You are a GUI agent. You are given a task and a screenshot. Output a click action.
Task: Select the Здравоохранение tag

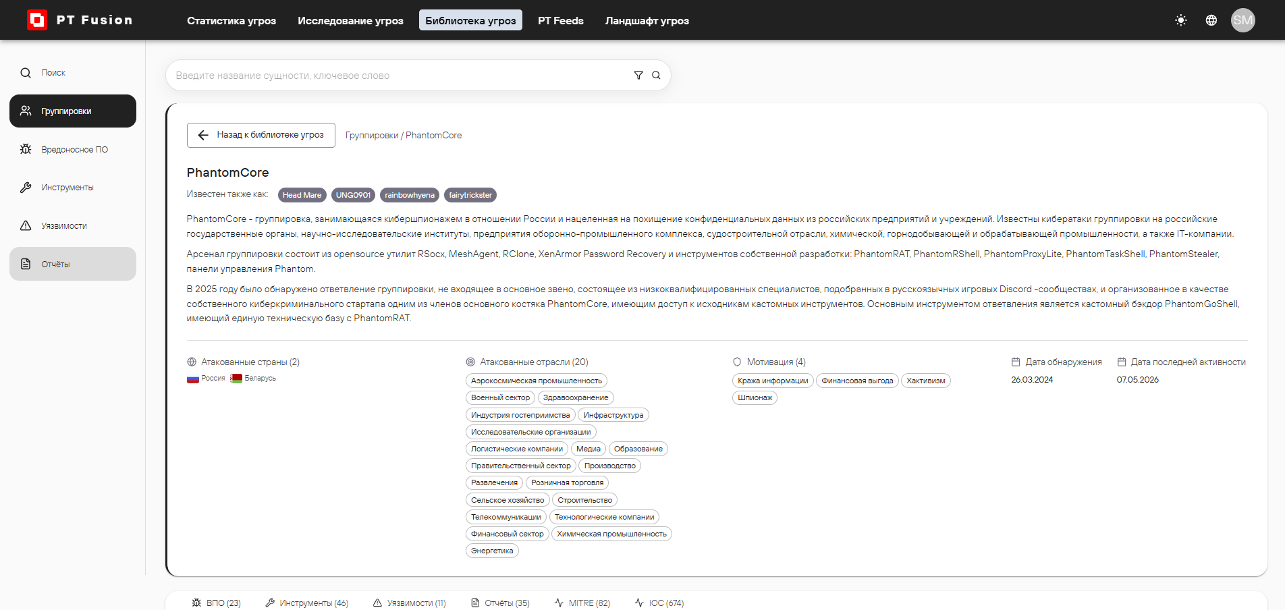576,398
